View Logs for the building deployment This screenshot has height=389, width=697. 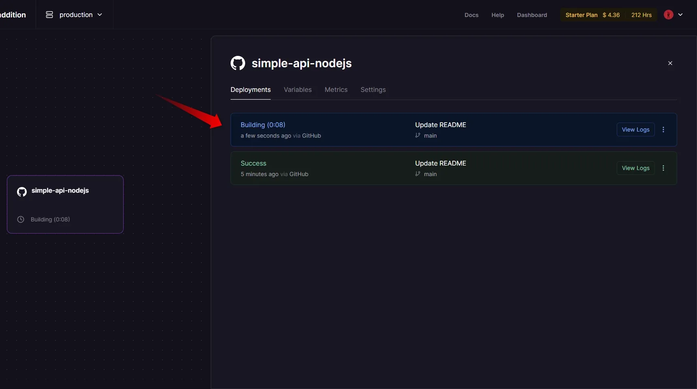635,130
